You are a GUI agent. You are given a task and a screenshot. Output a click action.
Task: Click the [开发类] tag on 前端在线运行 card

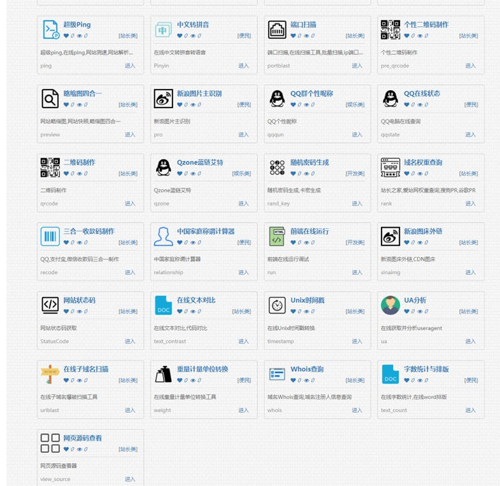pyautogui.click(x=355, y=242)
